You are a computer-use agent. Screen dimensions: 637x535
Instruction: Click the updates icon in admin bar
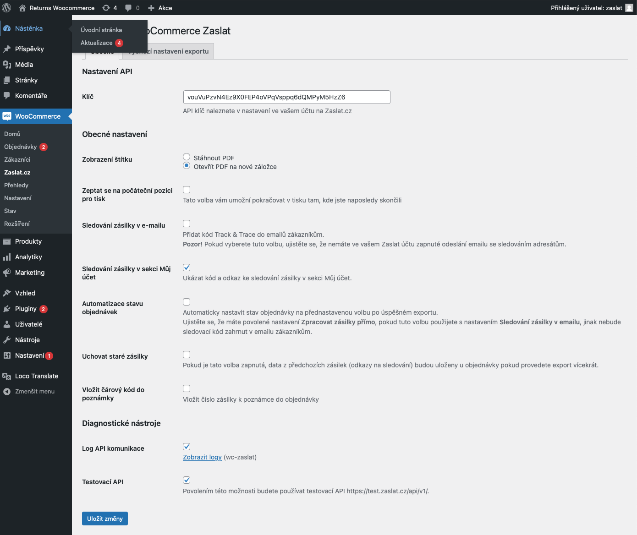click(x=106, y=8)
